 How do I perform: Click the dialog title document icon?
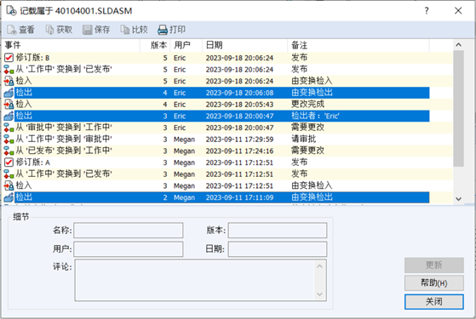click(x=12, y=10)
